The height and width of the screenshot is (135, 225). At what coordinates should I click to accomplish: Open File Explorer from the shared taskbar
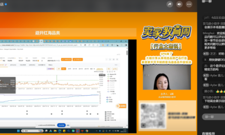(55, 131)
